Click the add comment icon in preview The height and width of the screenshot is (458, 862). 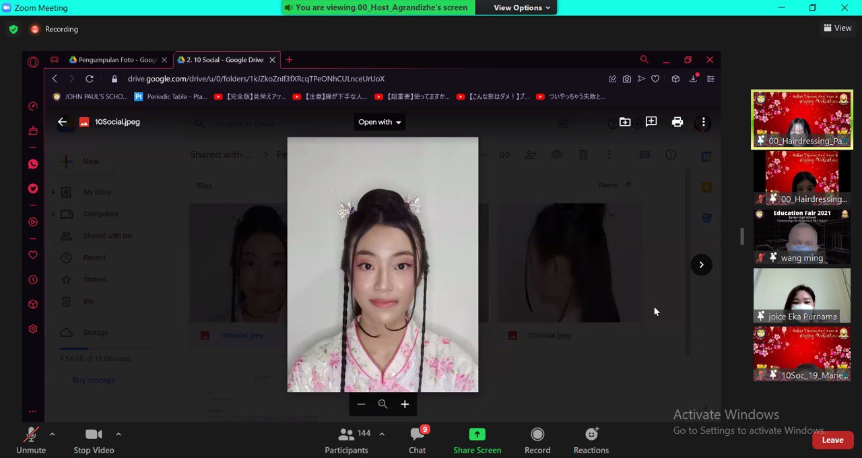(x=651, y=122)
